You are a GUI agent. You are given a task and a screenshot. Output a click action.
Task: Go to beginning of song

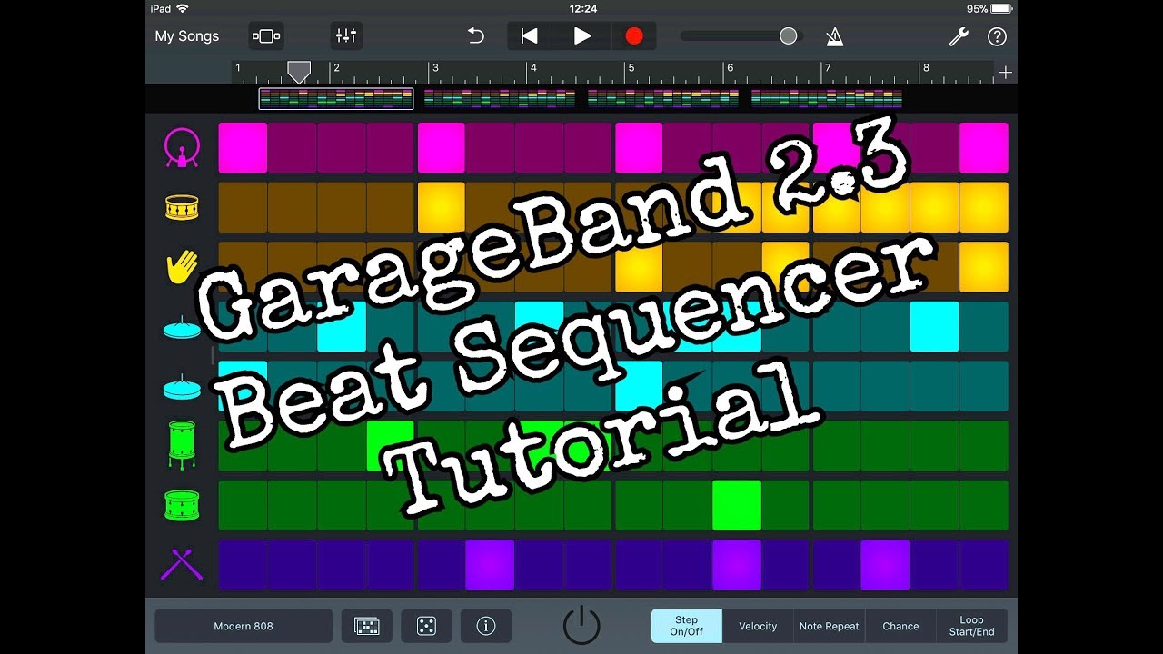(x=530, y=36)
